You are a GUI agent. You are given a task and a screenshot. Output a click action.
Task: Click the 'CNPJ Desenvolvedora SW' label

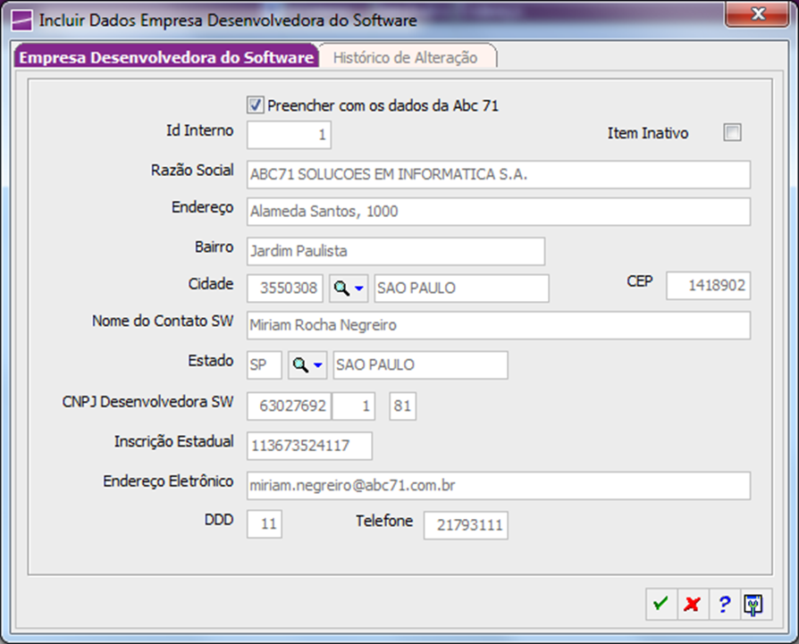[x=147, y=402]
